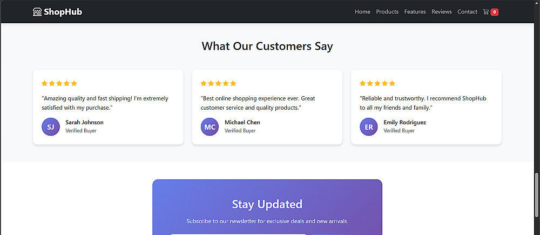Select the ER avatar circle
Screen dimensions: 540x235
pos(369,127)
